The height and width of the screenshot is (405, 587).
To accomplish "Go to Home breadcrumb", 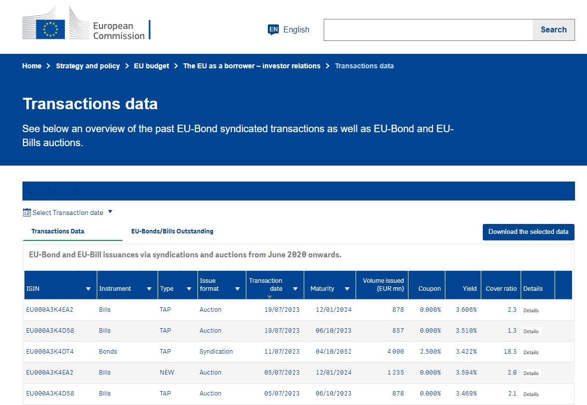I will coord(32,66).
